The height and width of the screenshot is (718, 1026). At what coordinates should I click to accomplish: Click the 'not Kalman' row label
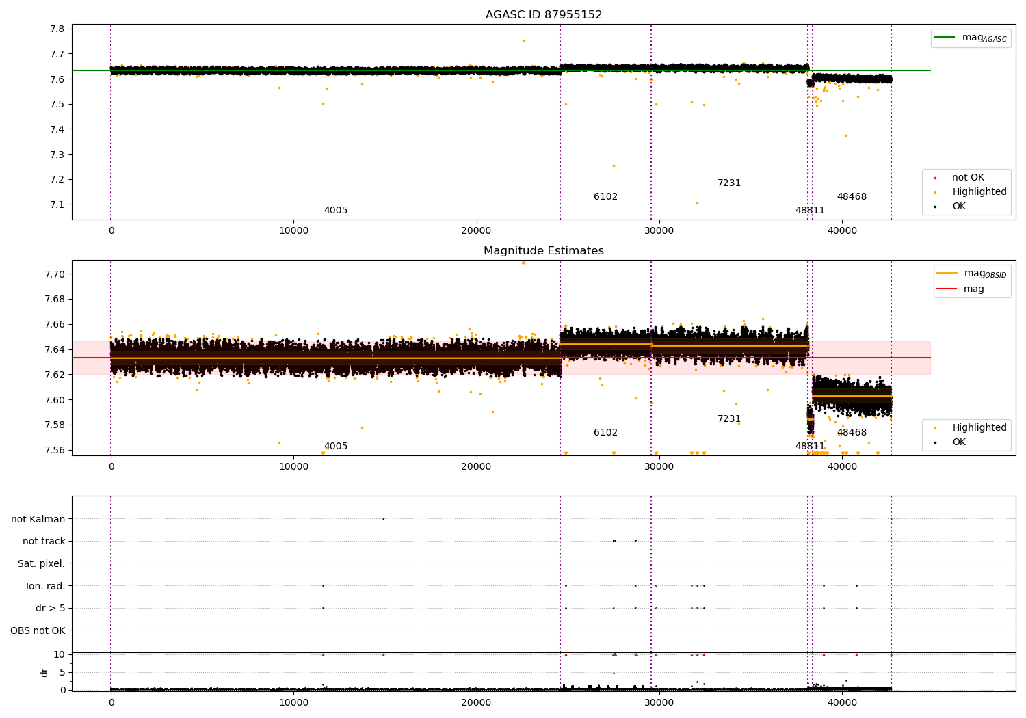tap(38, 519)
